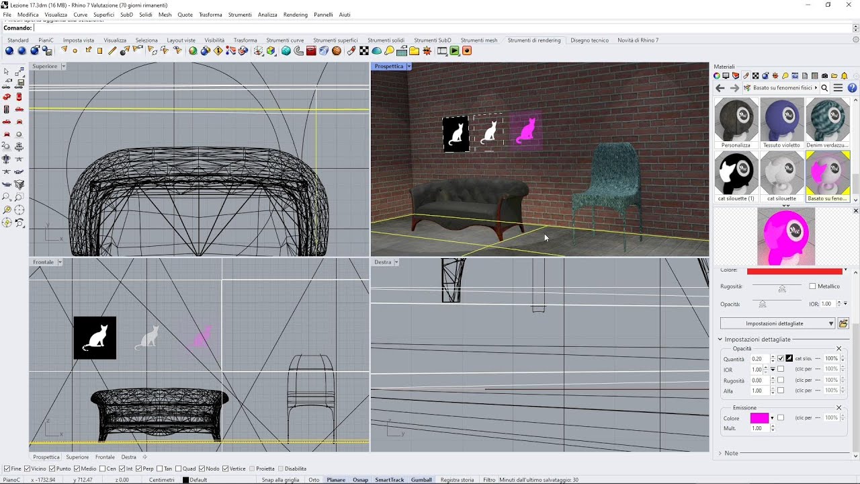Toggle the Quad osnap checkbox
The height and width of the screenshot is (484, 860).
click(178, 469)
